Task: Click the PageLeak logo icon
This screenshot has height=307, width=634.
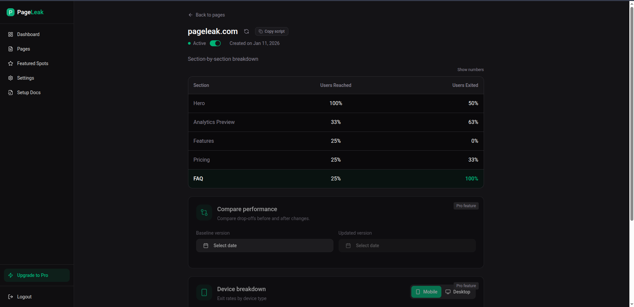Action: (11, 12)
